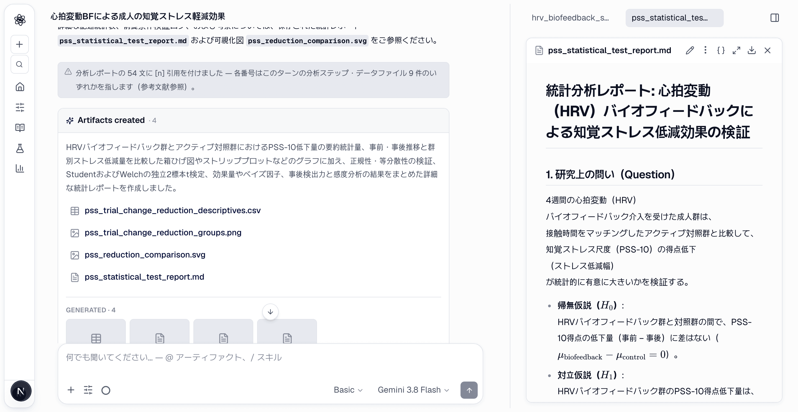Open Gemini 3.8 Flash model dropdown

pos(413,390)
